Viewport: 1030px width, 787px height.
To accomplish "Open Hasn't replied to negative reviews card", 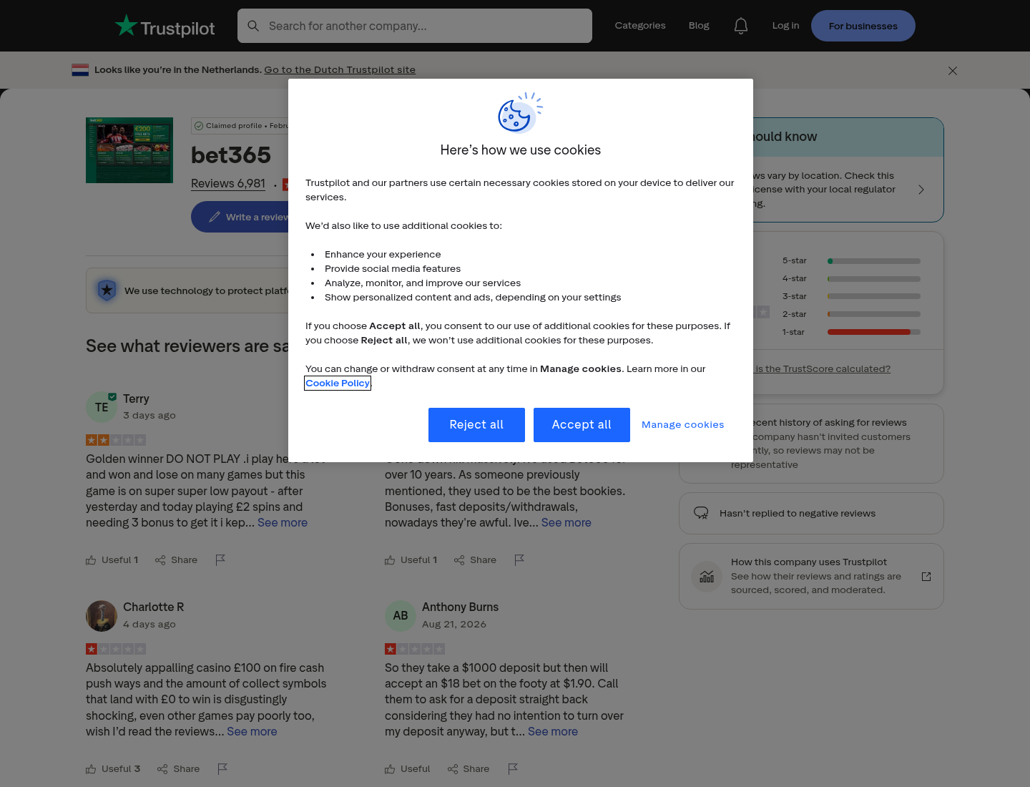I will 811,513.
